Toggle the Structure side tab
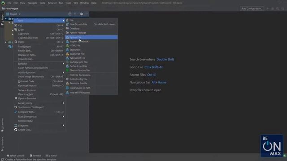 tap(2, 144)
